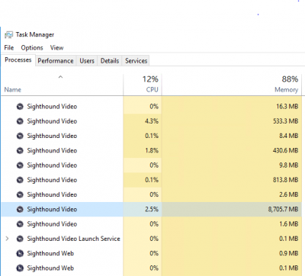The image size is (305, 276).
Task: Click icon of Sighthound Video using 533.3 MB
Action: tap(20, 121)
